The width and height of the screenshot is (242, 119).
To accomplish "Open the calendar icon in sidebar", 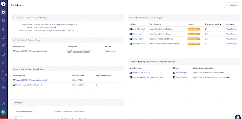I will [3, 54].
